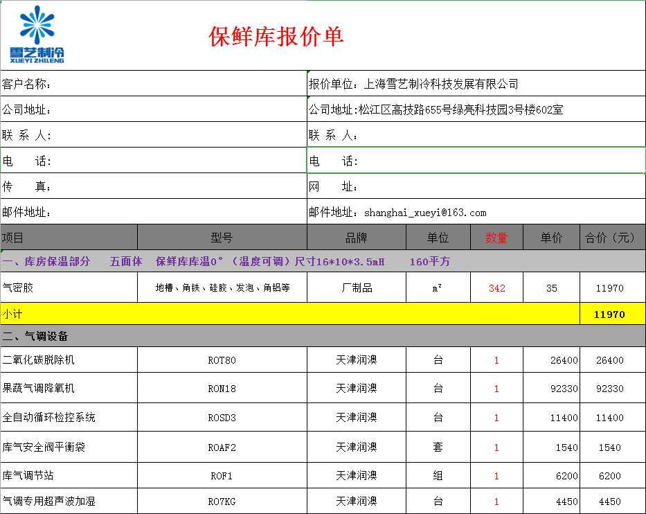
Task: Select the 气密胶 quantity cell 342
Action: pos(496,288)
